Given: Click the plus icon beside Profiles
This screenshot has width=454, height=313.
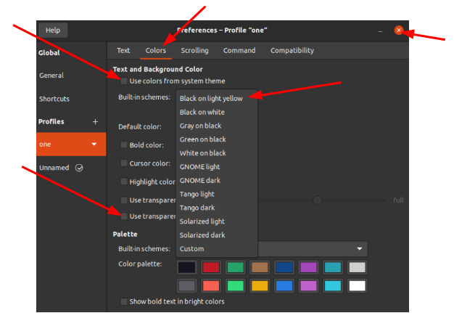Looking at the screenshot, I should pos(94,122).
